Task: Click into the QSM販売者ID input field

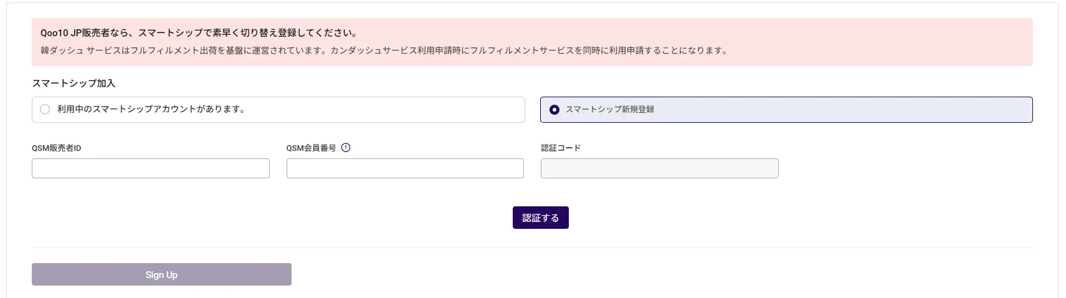Action: pos(150,168)
